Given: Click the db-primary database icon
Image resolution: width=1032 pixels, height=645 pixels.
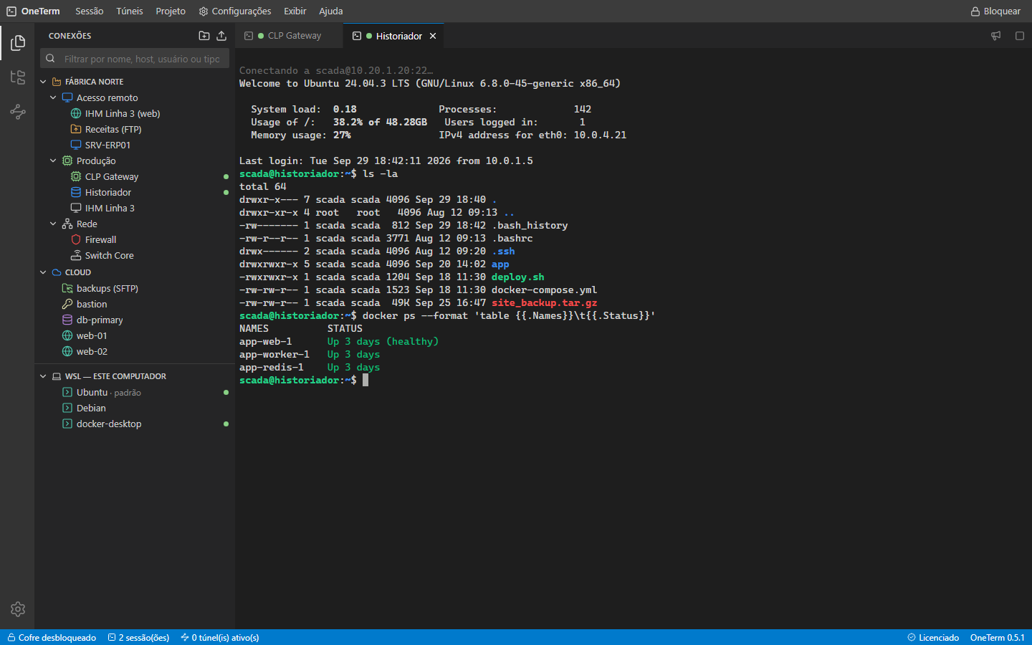Looking at the screenshot, I should click(x=67, y=320).
